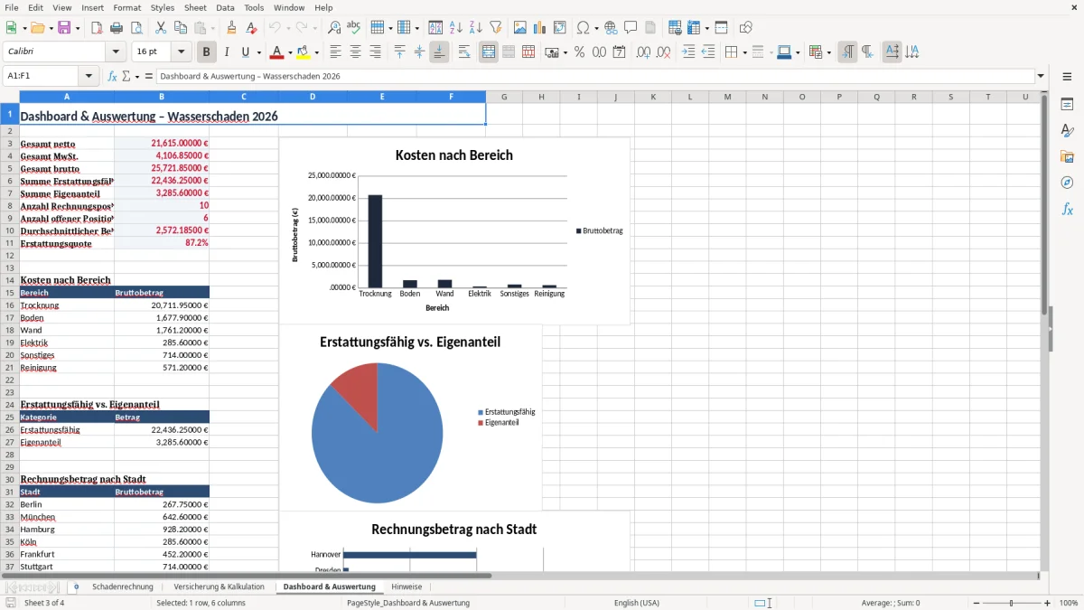Insert a hyperlink
The width and height of the screenshot is (1084, 610).
pos(611,28)
